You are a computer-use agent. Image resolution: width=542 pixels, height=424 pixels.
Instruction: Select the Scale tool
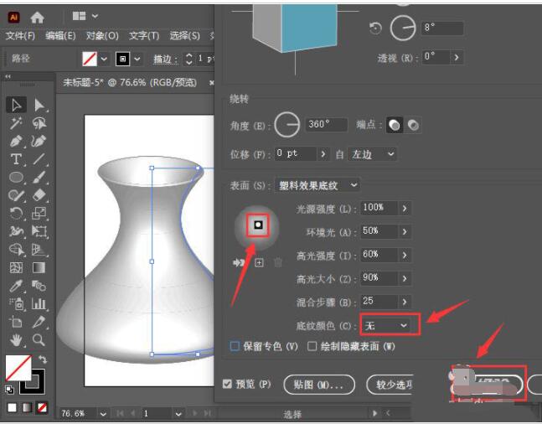(x=39, y=213)
